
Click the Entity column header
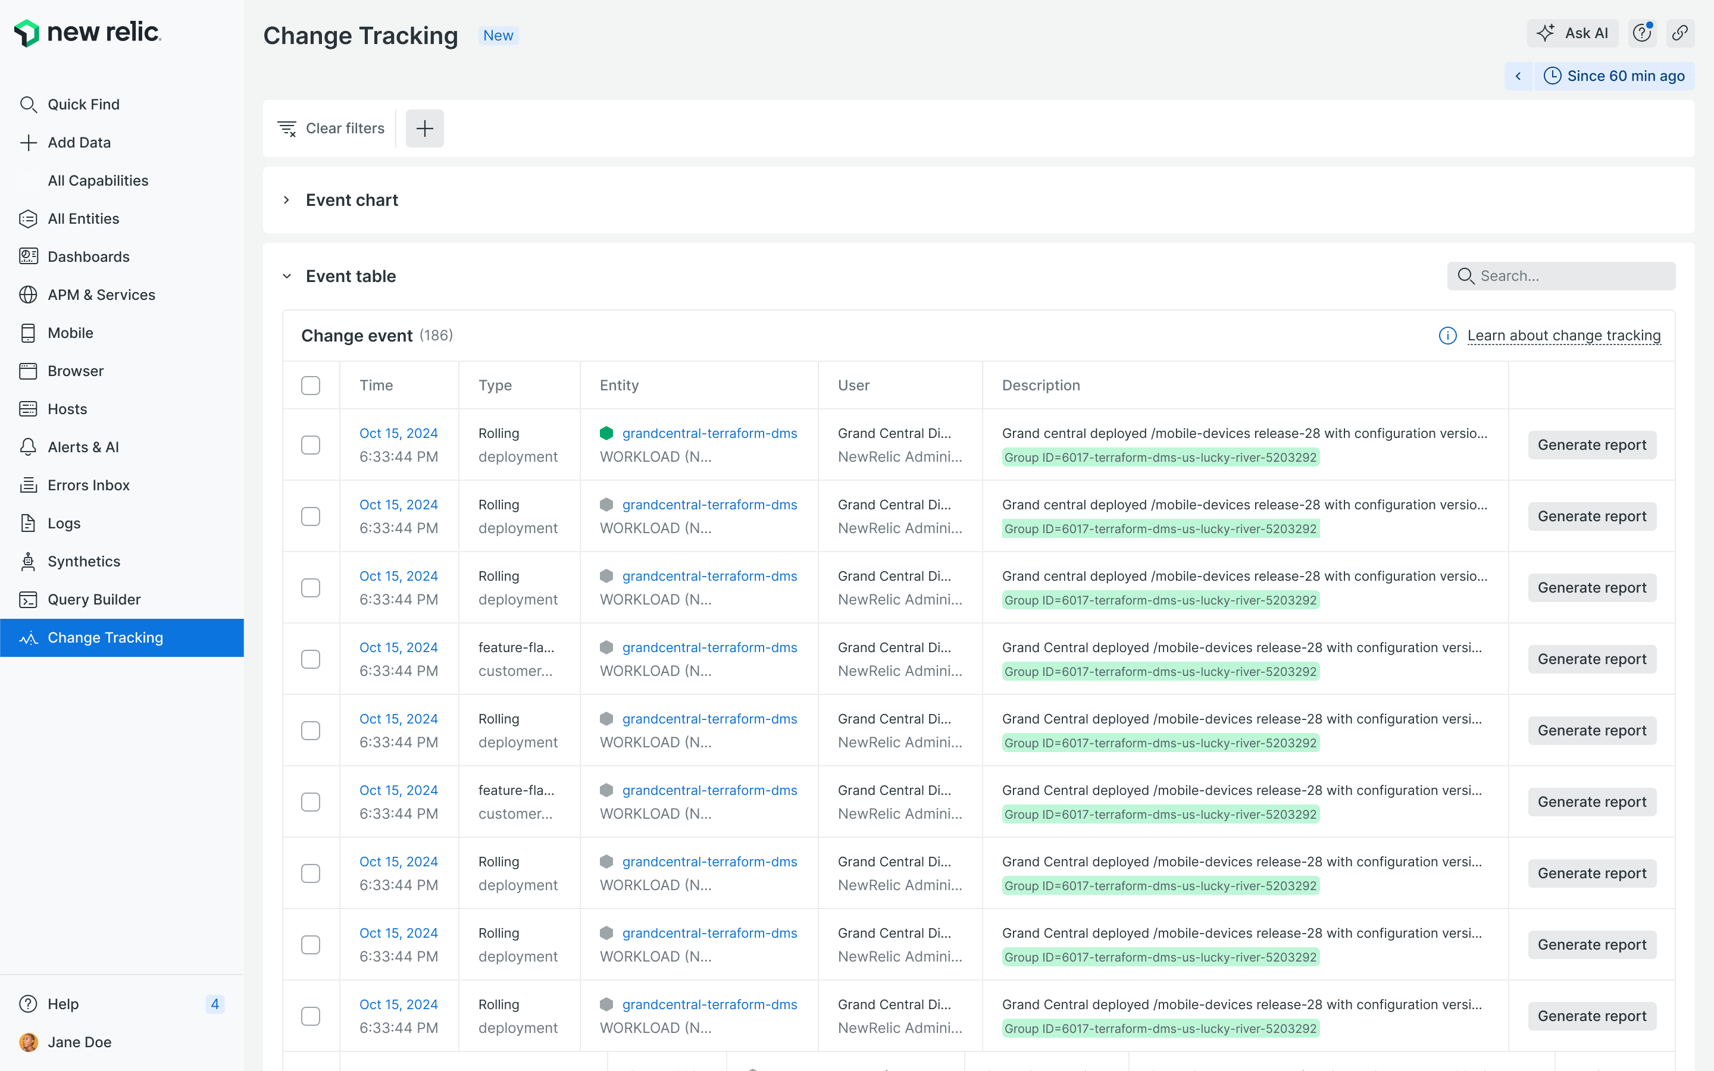(x=618, y=386)
